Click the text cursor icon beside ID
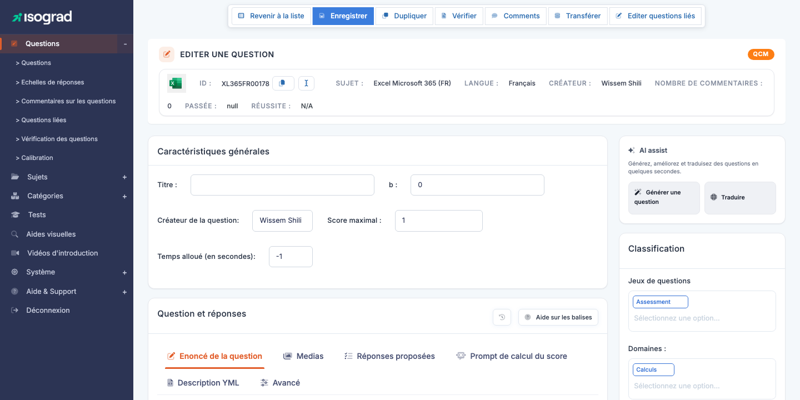 (x=306, y=83)
